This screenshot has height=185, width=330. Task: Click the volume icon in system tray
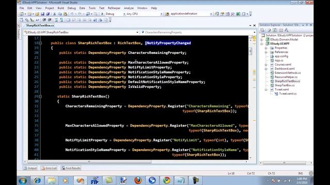[x=290, y=180]
